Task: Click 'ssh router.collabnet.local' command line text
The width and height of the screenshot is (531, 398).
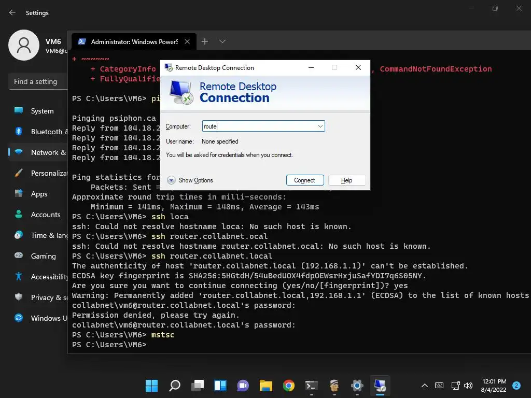Action: (212, 256)
